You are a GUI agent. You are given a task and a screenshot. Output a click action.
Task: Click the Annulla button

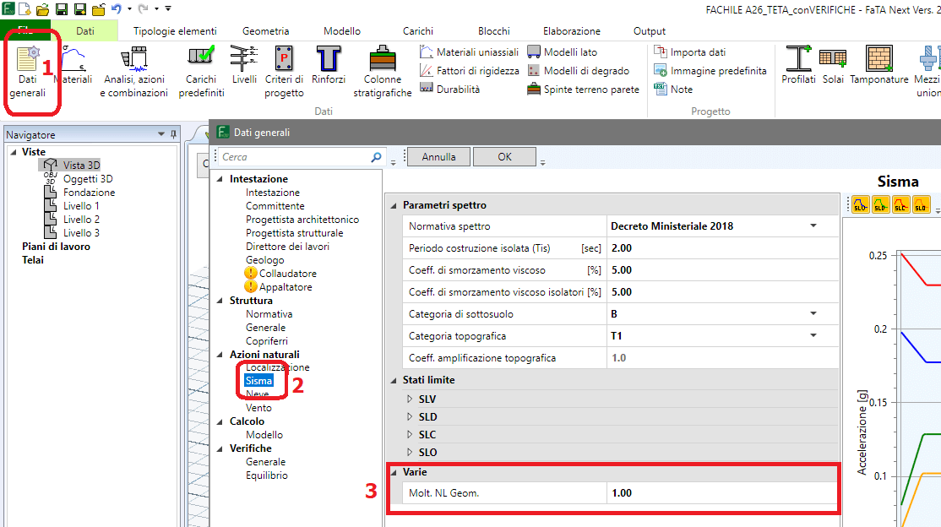point(438,156)
